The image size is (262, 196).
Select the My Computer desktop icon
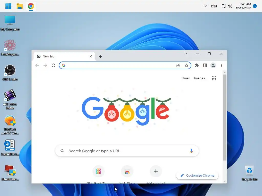pos(10,23)
